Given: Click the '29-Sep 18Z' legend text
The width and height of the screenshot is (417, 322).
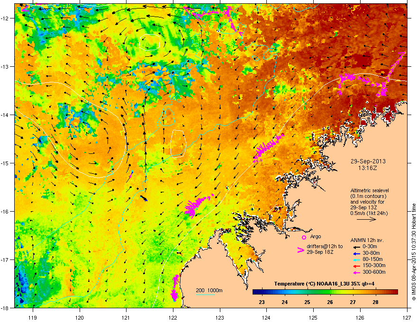Looking at the screenshot, I should tap(320, 252).
